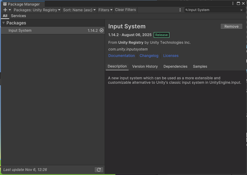Viewport: 247px width, 175px height.
Task: Click the Remove button
Action: pyautogui.click(x=231, y=26)
